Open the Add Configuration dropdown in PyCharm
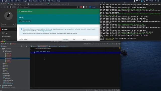Image resolution: width=161 pixels, height=91 pixels. click(88, 44)
